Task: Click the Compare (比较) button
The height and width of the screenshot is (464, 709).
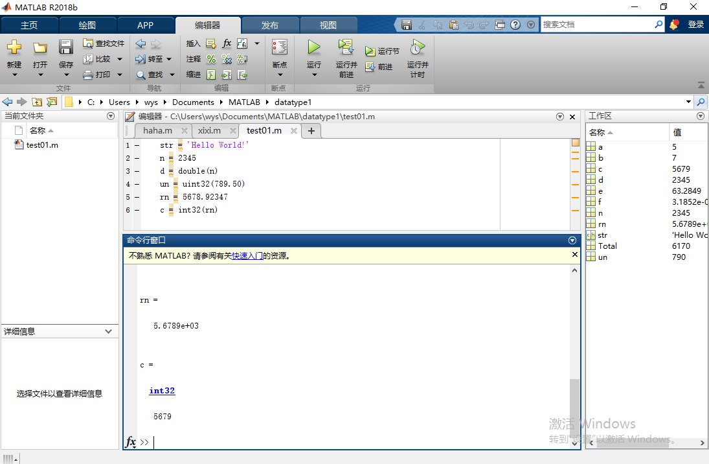Action: [x=97, y=59]
